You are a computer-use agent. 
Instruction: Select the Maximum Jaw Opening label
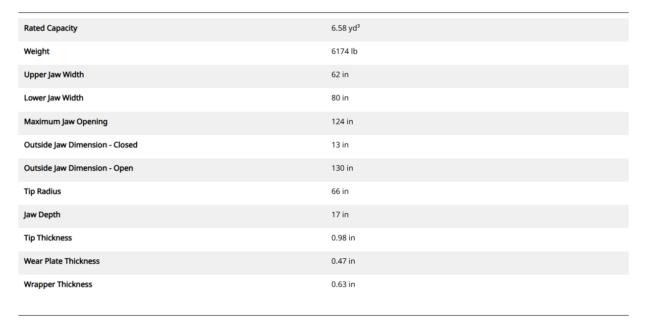[x=65, y=122]
